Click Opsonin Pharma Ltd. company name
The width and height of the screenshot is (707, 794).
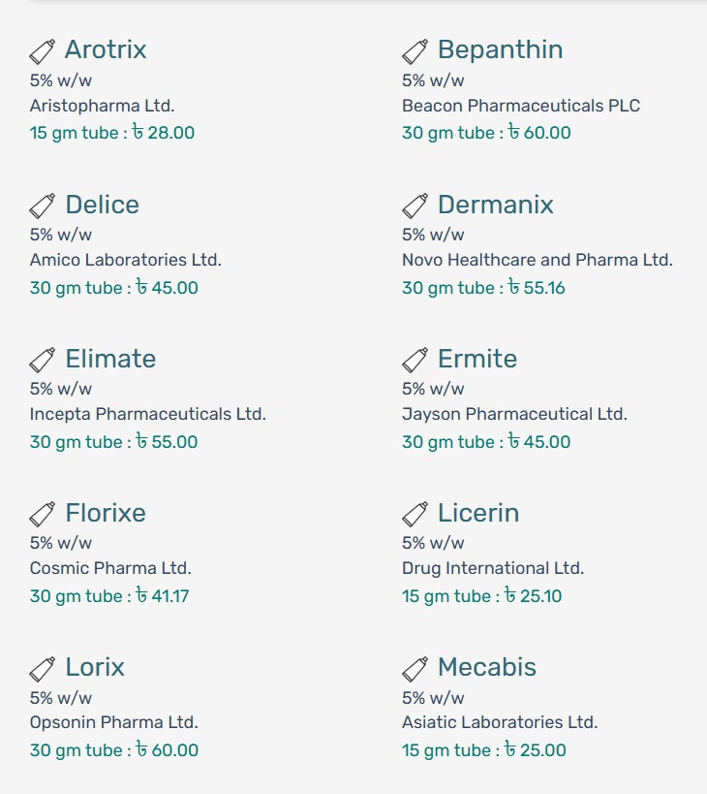114,722
